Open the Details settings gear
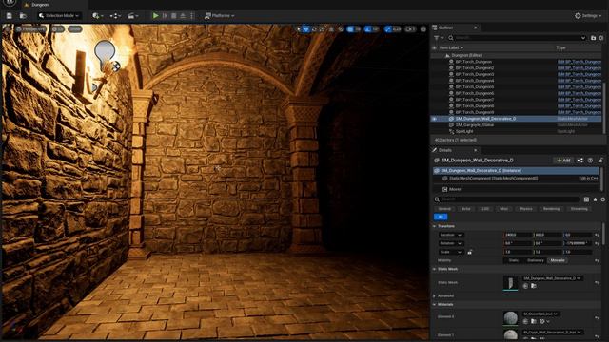The width and height of the screenshot is (609, 342). (x=602, y=199)
